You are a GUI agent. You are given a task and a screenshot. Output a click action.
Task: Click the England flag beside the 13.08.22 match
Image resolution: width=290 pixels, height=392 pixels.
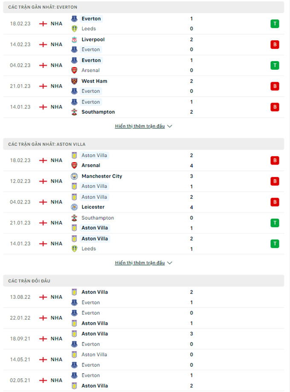(x=43, y=297)
